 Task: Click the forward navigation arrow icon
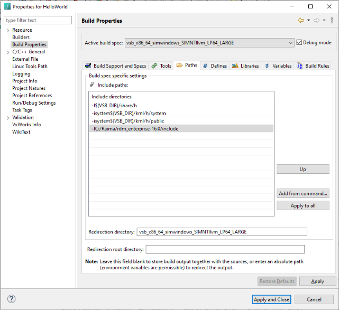click(316, 21)
